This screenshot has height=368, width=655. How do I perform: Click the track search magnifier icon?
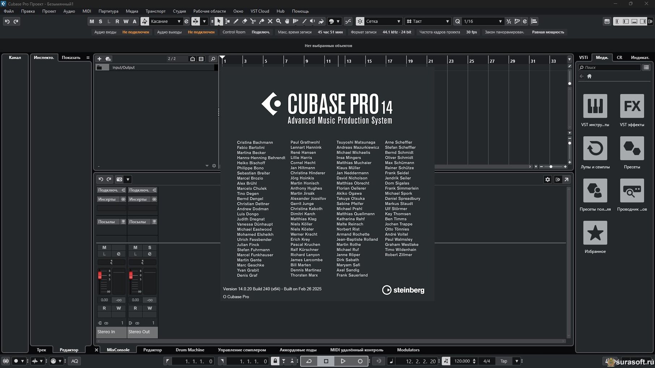click(x=213, y=59)
